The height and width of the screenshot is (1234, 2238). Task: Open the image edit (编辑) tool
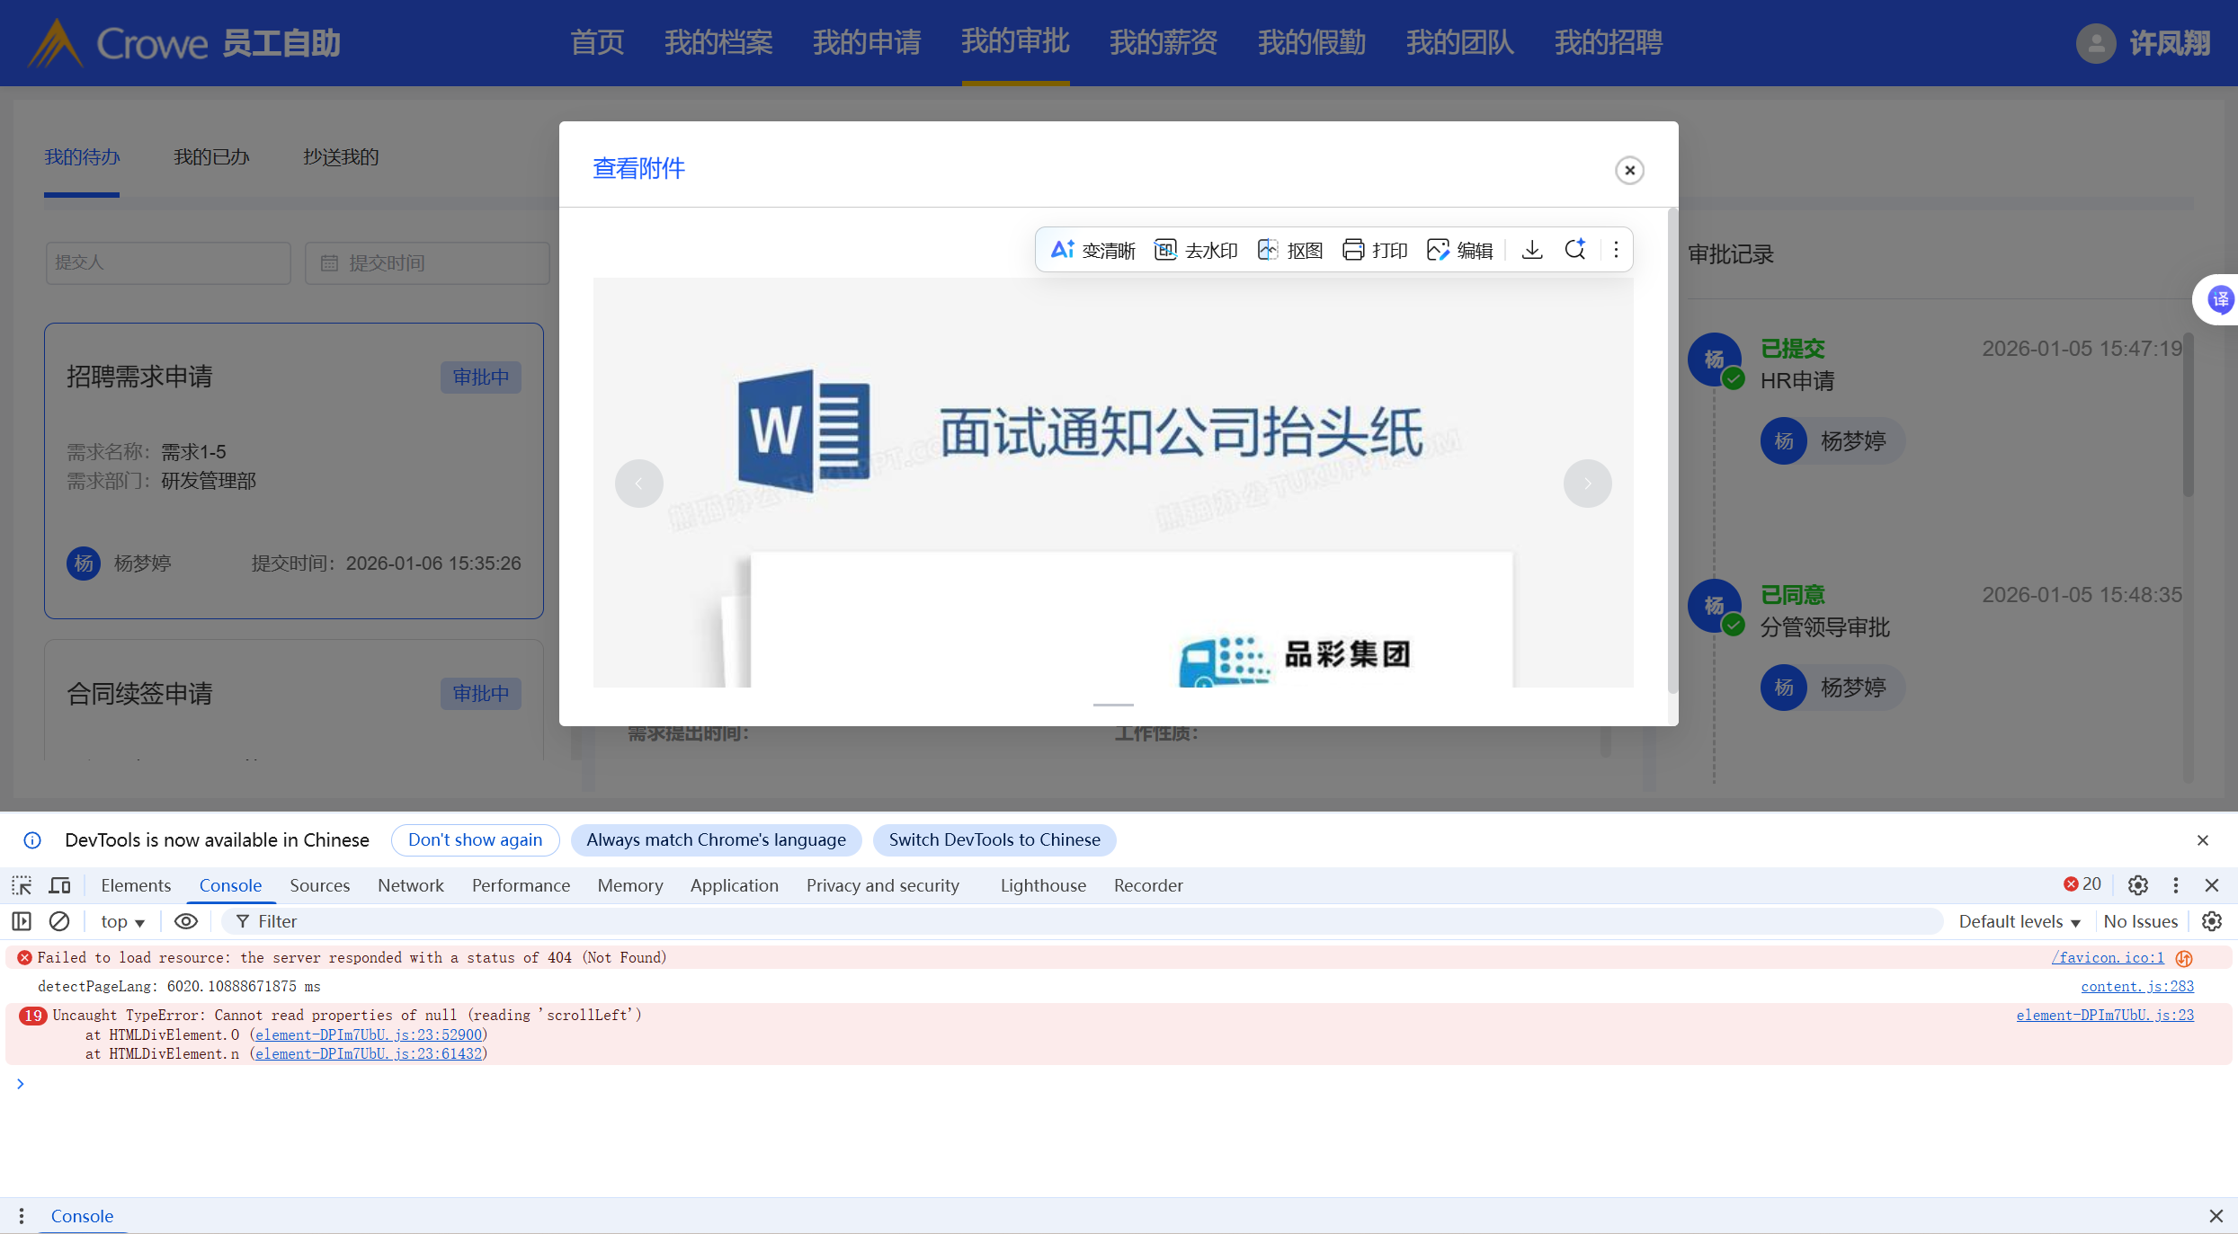[1458, 250]
